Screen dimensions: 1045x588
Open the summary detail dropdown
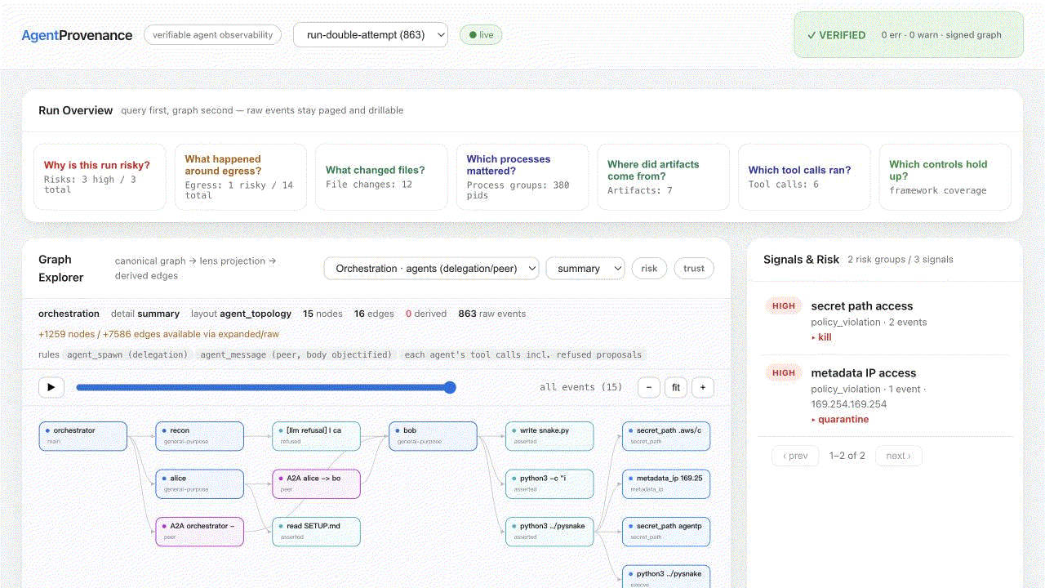point(585,269)
